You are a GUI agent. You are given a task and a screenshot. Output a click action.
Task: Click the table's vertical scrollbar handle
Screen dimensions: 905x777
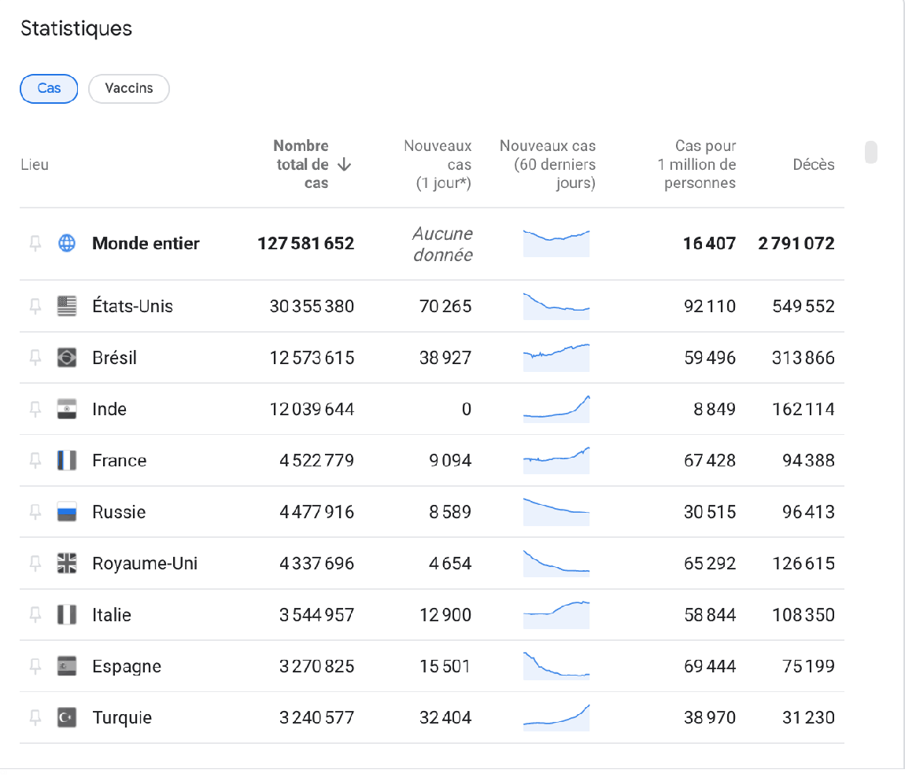pos(870,152)
